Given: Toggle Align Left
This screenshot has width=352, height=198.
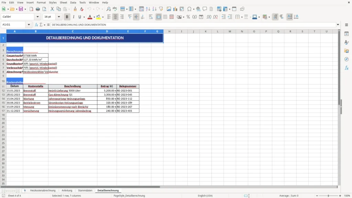Looking at the screenshot, I should pos(109,17).
